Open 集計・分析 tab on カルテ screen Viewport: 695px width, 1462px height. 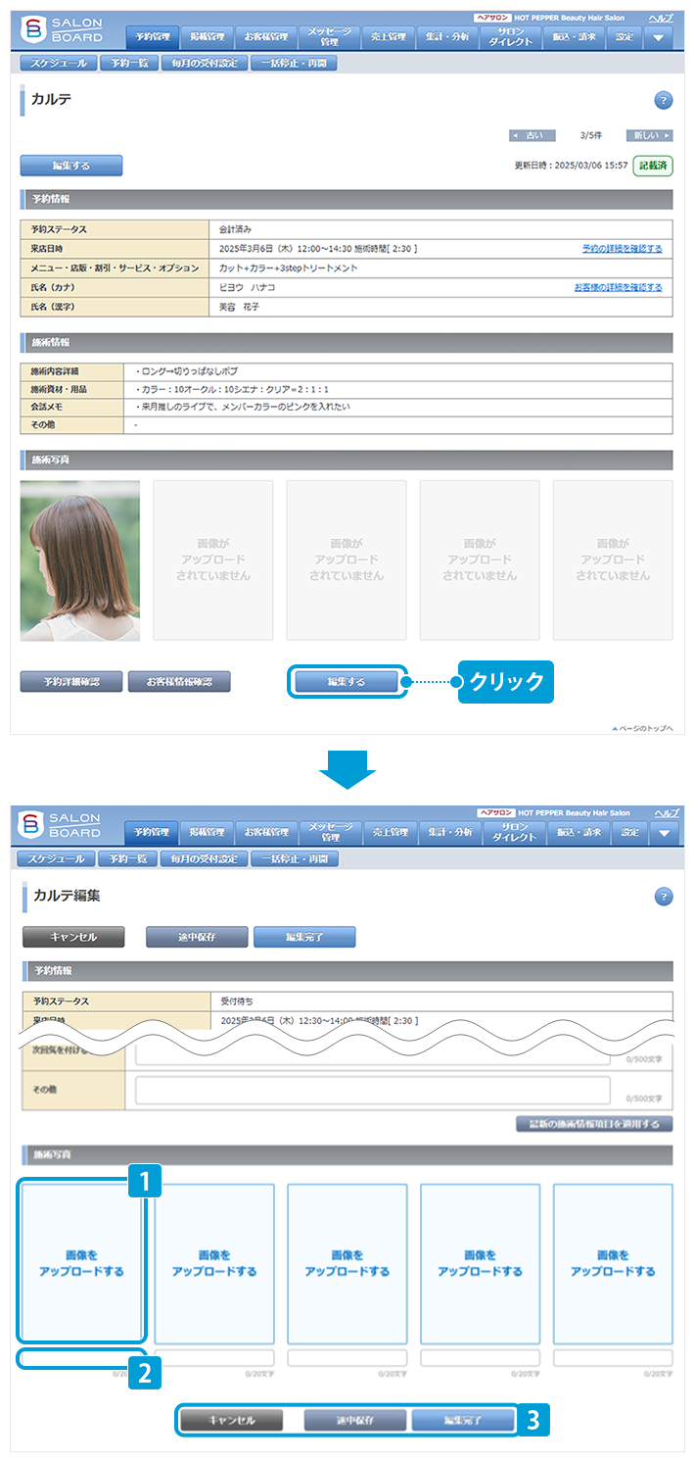pyautogui.click(x=447, y=37)
